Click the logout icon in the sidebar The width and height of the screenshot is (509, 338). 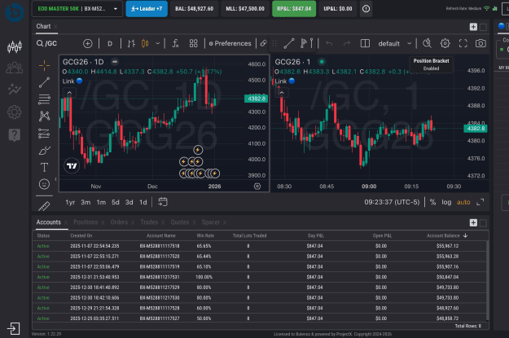[14, 328]
